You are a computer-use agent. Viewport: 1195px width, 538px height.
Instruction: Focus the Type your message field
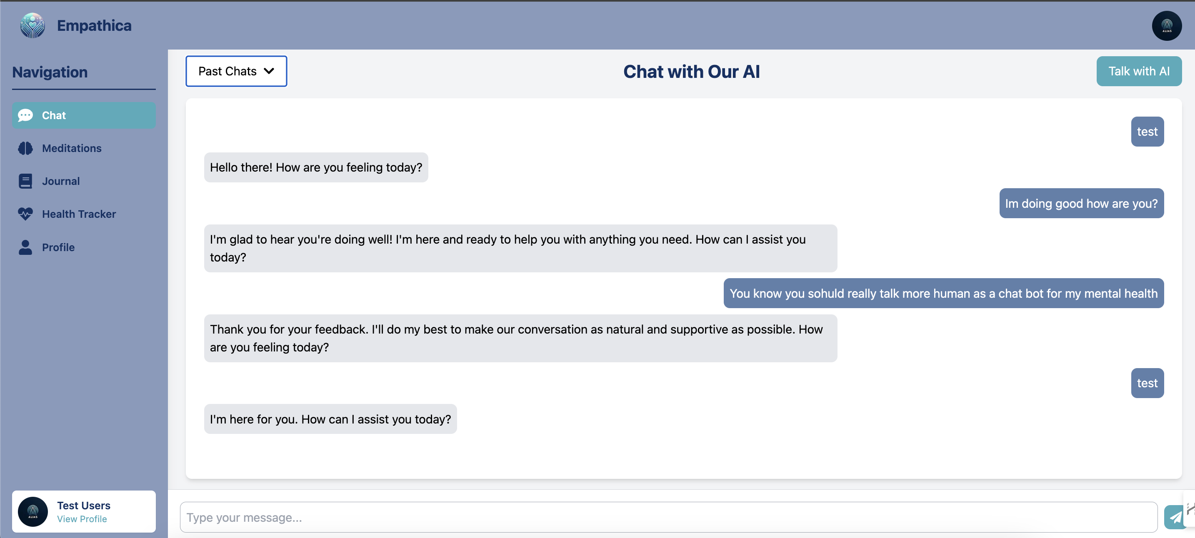pyautogui.click(x=668, y=517)
